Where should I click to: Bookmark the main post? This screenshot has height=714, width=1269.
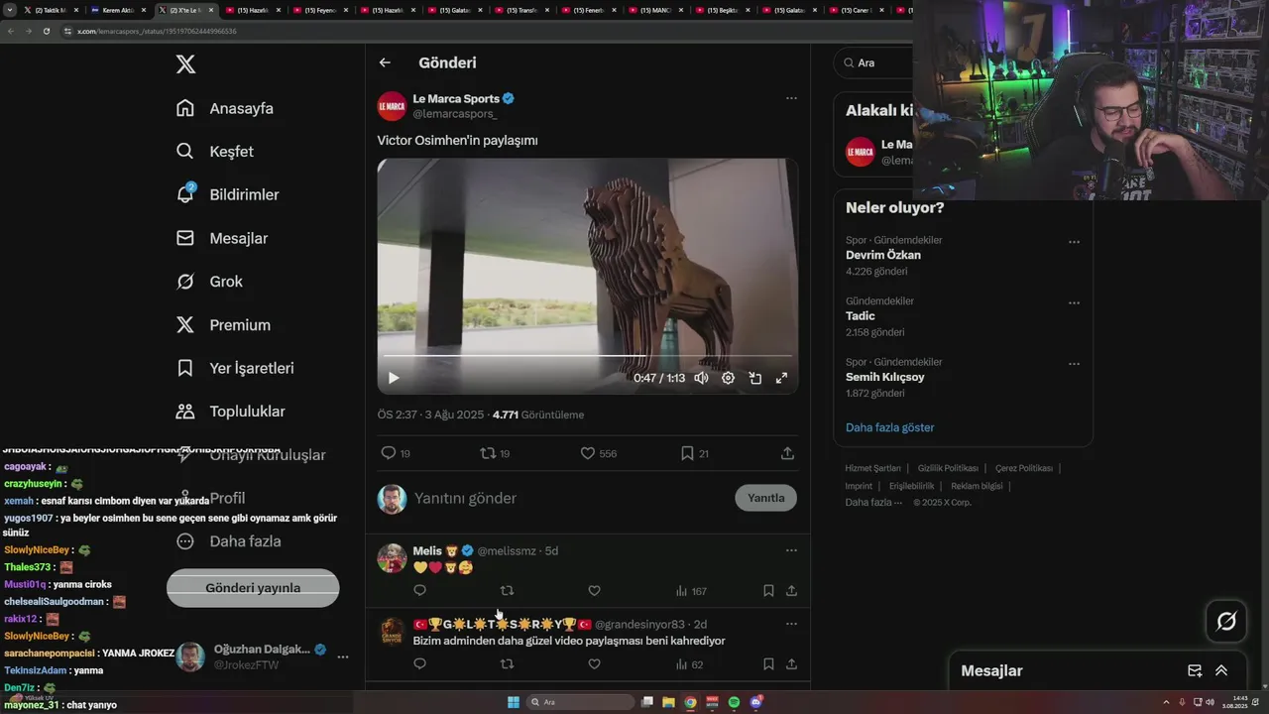[x=687, y=453]
